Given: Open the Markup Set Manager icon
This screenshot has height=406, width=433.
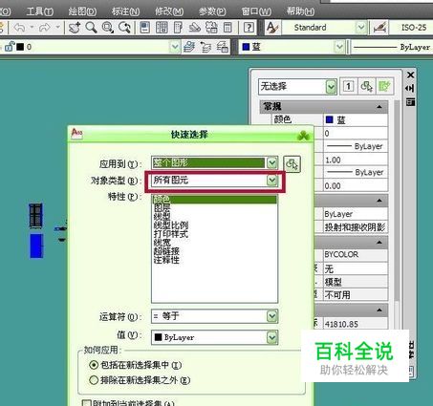Looking at the screenshot, I should click(x=211, y=28).
